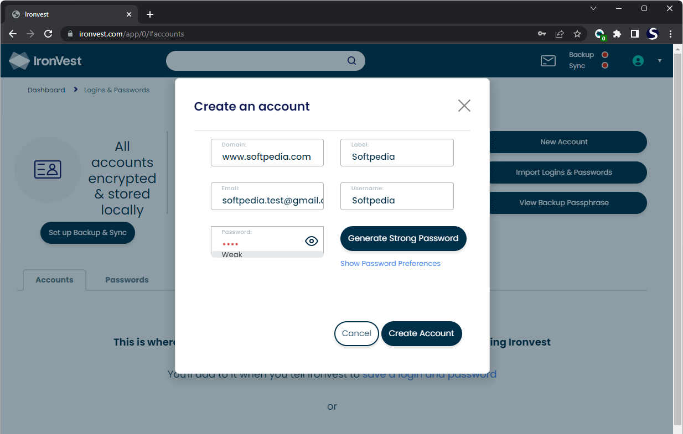This screenshot has height=434, width=683.
Task: Click Import Logins & Passwords button
Action: 564,172
